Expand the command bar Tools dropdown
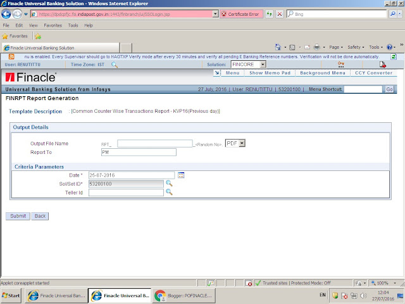The height and width of the screenshot is (304, 405). coord(375,47)
